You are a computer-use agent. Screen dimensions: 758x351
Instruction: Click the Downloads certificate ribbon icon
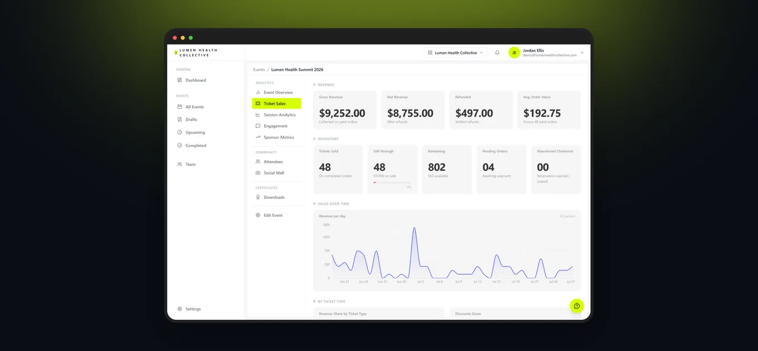click(258, 197)
